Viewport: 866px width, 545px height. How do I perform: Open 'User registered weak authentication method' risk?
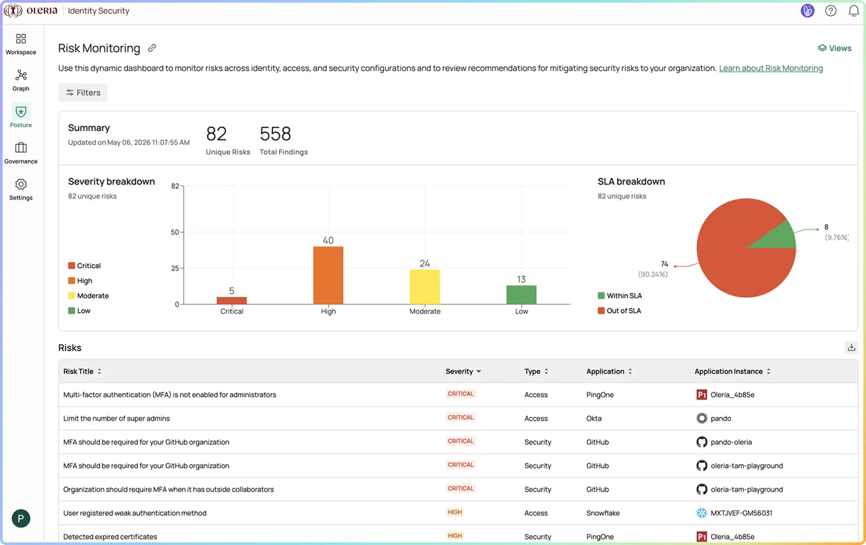(x=135, y=513)
